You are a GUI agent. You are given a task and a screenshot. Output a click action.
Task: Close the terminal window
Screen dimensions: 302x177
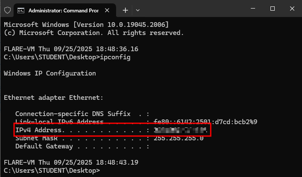click(292, 9)
